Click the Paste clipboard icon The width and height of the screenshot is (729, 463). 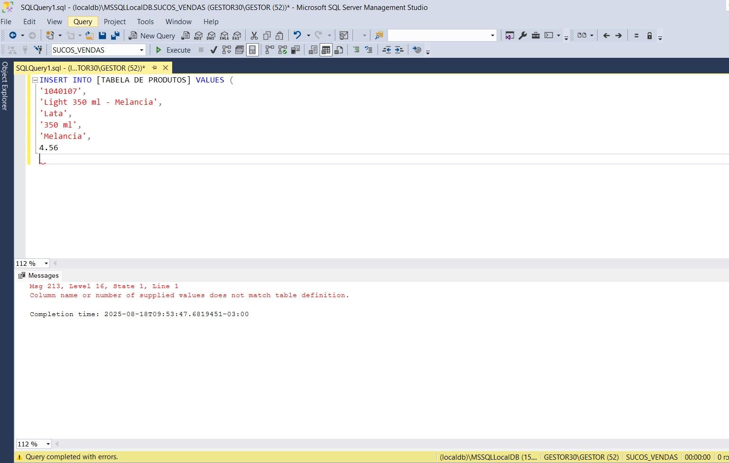[x=279, y=36]
